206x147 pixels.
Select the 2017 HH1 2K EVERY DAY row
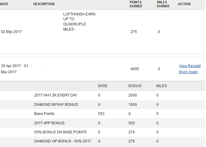102,95
